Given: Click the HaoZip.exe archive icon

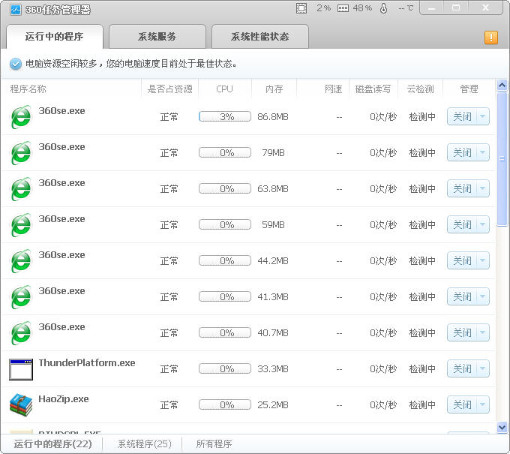Looking at the screenshot, I should [21, 405].
